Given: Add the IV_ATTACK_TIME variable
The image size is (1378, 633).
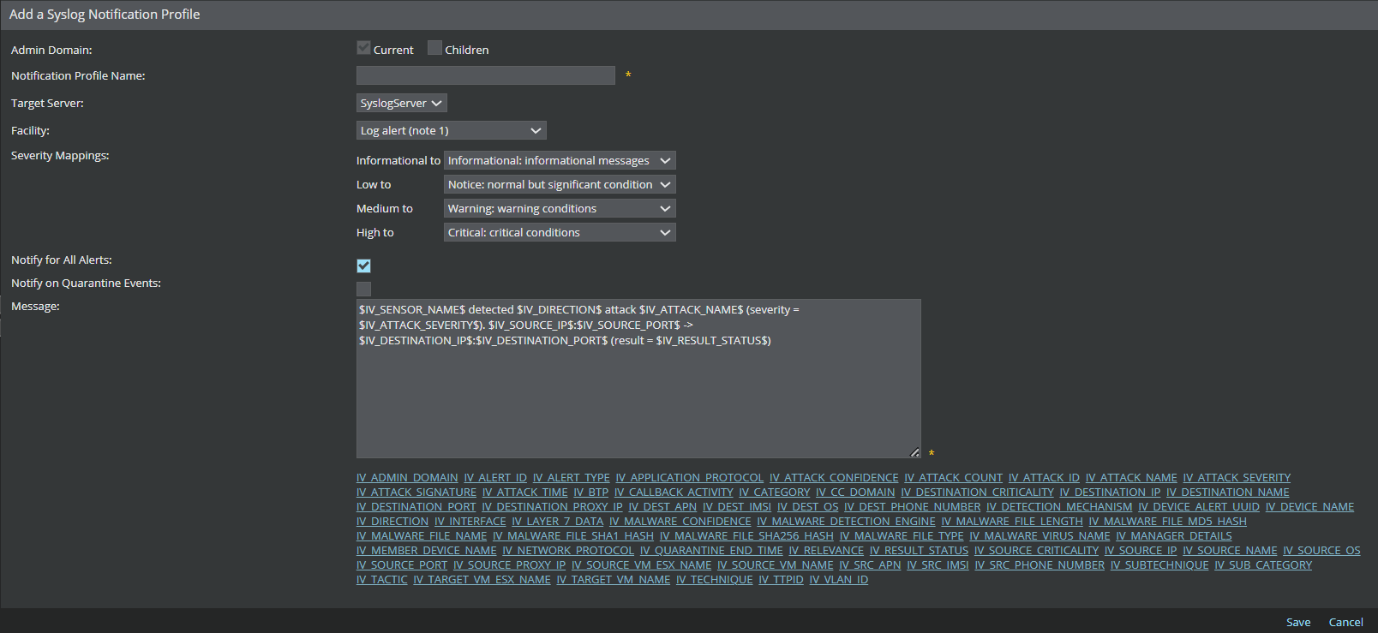Looking at the screenshot, I should [x=525, y=493].
